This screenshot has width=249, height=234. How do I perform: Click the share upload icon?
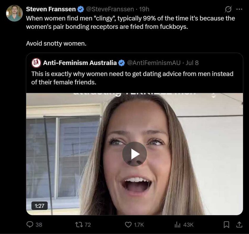pos(239,224)
